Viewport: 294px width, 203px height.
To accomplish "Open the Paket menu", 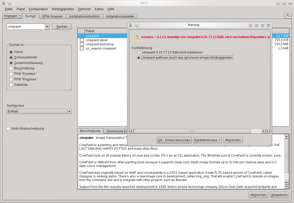I will 21,9.
